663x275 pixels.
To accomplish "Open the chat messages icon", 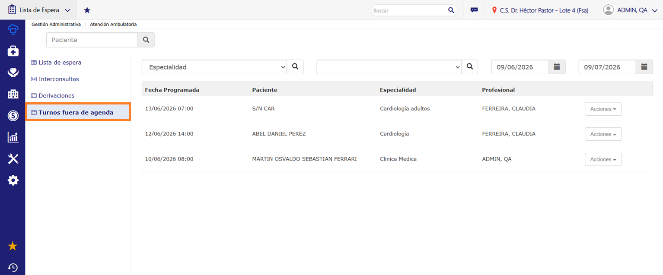I will coord(474,10).
